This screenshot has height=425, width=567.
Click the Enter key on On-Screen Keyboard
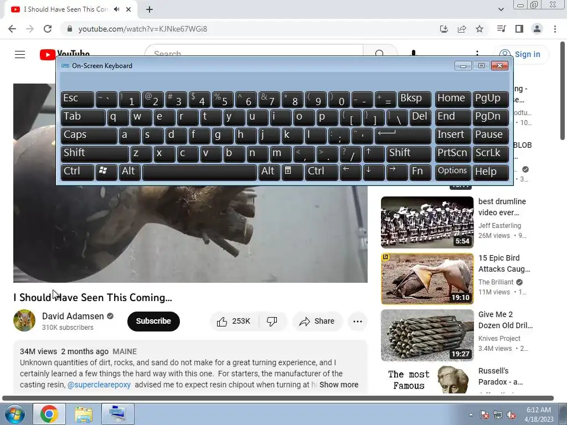coord(403,136)
